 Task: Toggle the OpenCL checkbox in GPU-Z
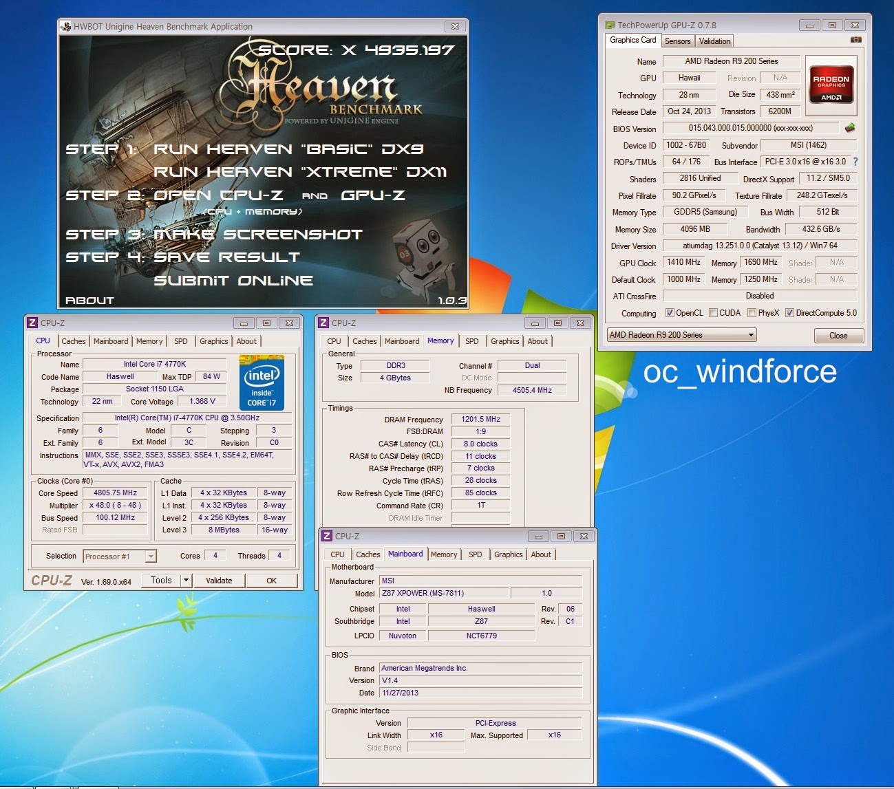coord(669,313)
